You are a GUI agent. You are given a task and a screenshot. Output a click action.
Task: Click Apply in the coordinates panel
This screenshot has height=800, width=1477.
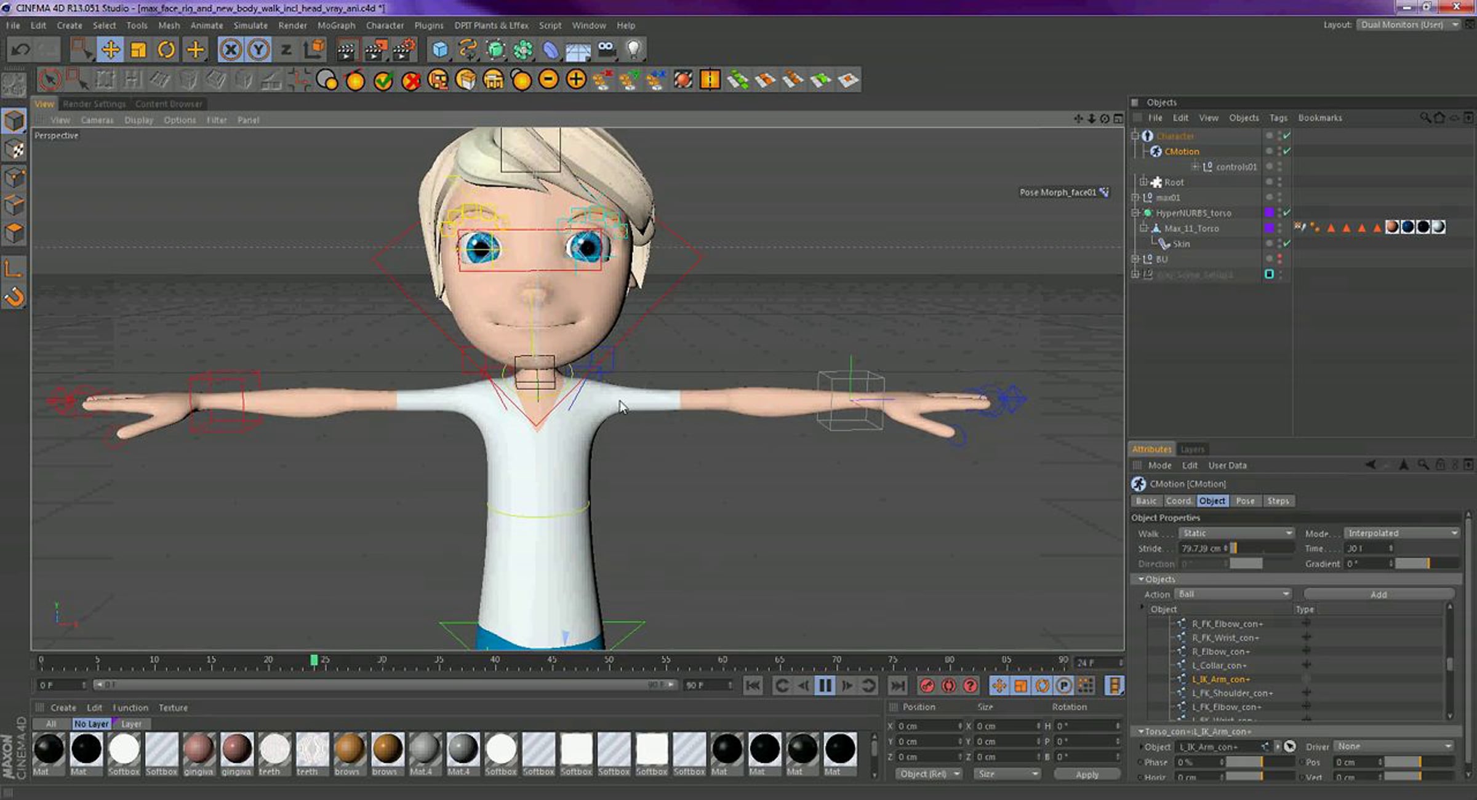pos(1087,774)
